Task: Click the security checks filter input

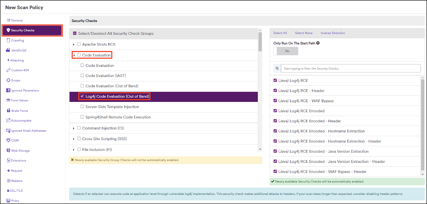Action: [351, 68]
